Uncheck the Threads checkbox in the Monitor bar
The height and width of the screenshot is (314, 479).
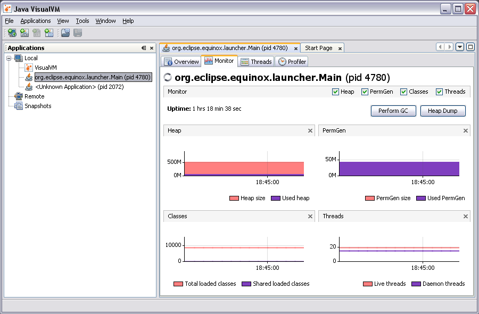(x=439, y=92)
